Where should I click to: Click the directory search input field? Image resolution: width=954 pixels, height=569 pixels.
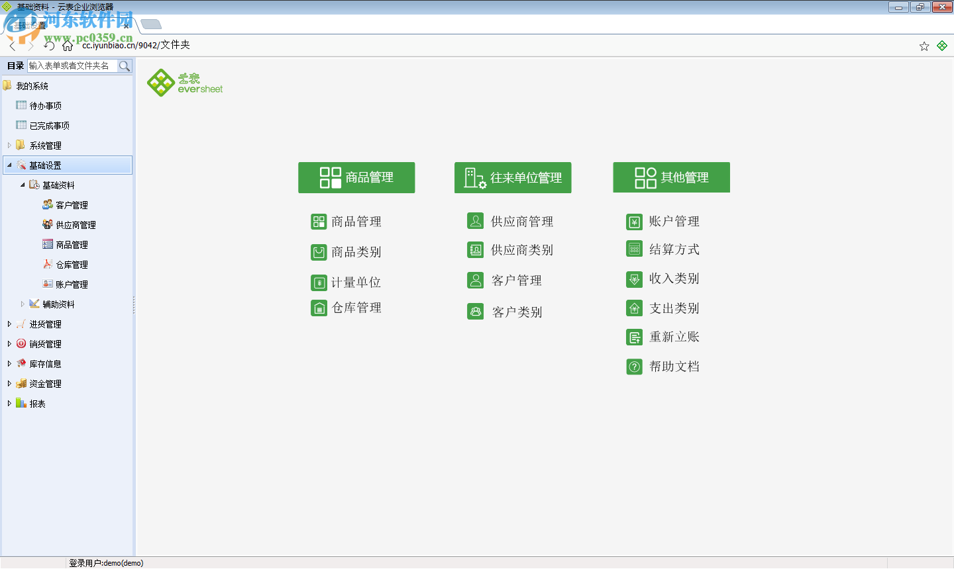tap(72, 66)
